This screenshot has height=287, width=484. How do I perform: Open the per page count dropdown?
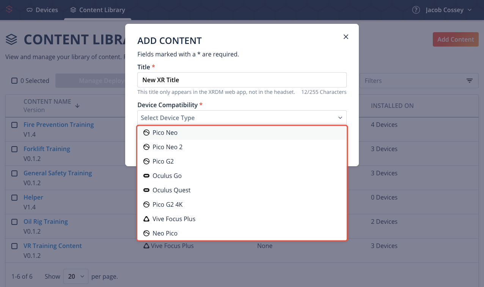(76, 276)
